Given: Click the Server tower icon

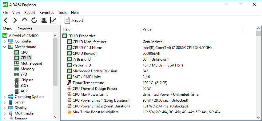Looking at the screenshot, I should click(x=11, y=102).
